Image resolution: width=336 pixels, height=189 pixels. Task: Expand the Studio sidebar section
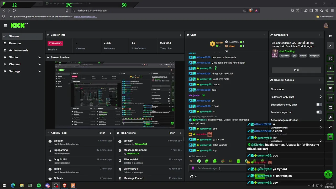[x=22, y=57]
